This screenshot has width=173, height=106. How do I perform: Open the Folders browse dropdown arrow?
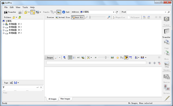point(16,17)
